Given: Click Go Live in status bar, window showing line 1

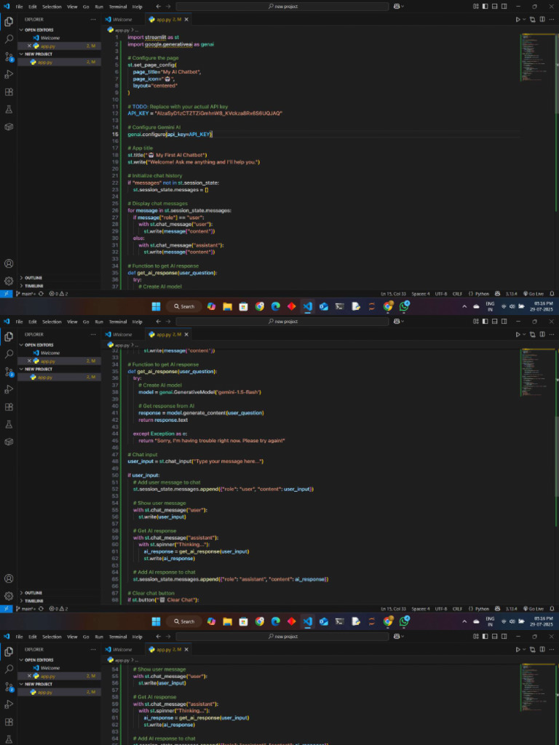Looking at the screenshot, I should tap(534, 294).
